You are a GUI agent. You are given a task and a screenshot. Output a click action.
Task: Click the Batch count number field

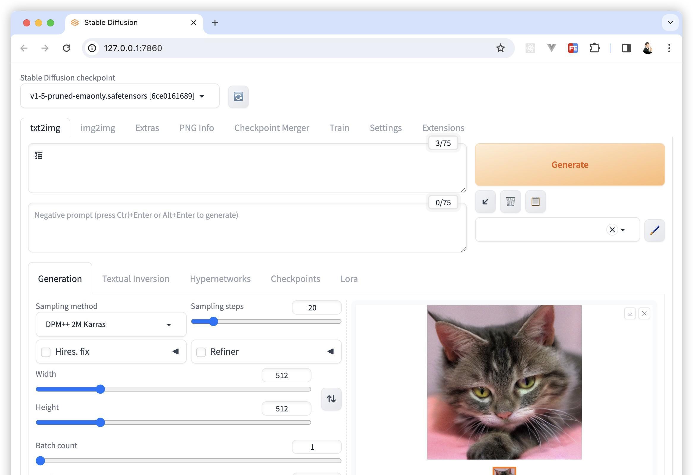click(317, 447)
